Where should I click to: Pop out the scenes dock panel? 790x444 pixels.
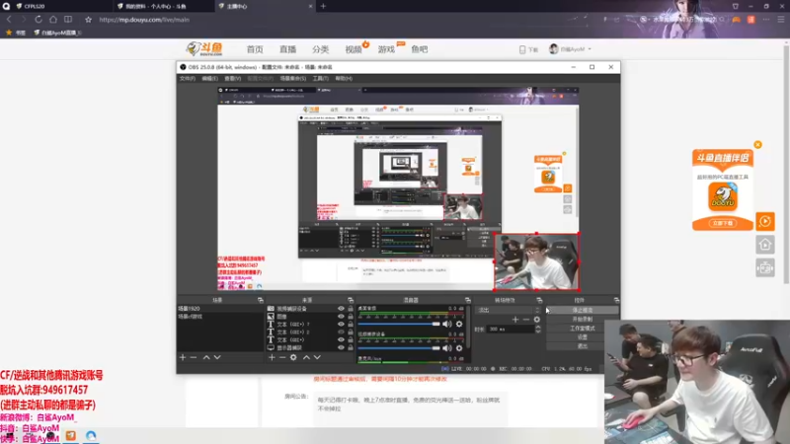(x=261, y=300)
